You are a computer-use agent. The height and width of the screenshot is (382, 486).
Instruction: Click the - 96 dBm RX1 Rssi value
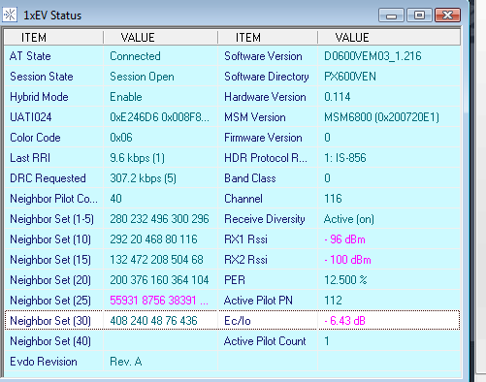[344, 239]
